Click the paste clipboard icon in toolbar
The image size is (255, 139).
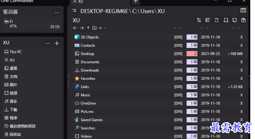(243, 20)
